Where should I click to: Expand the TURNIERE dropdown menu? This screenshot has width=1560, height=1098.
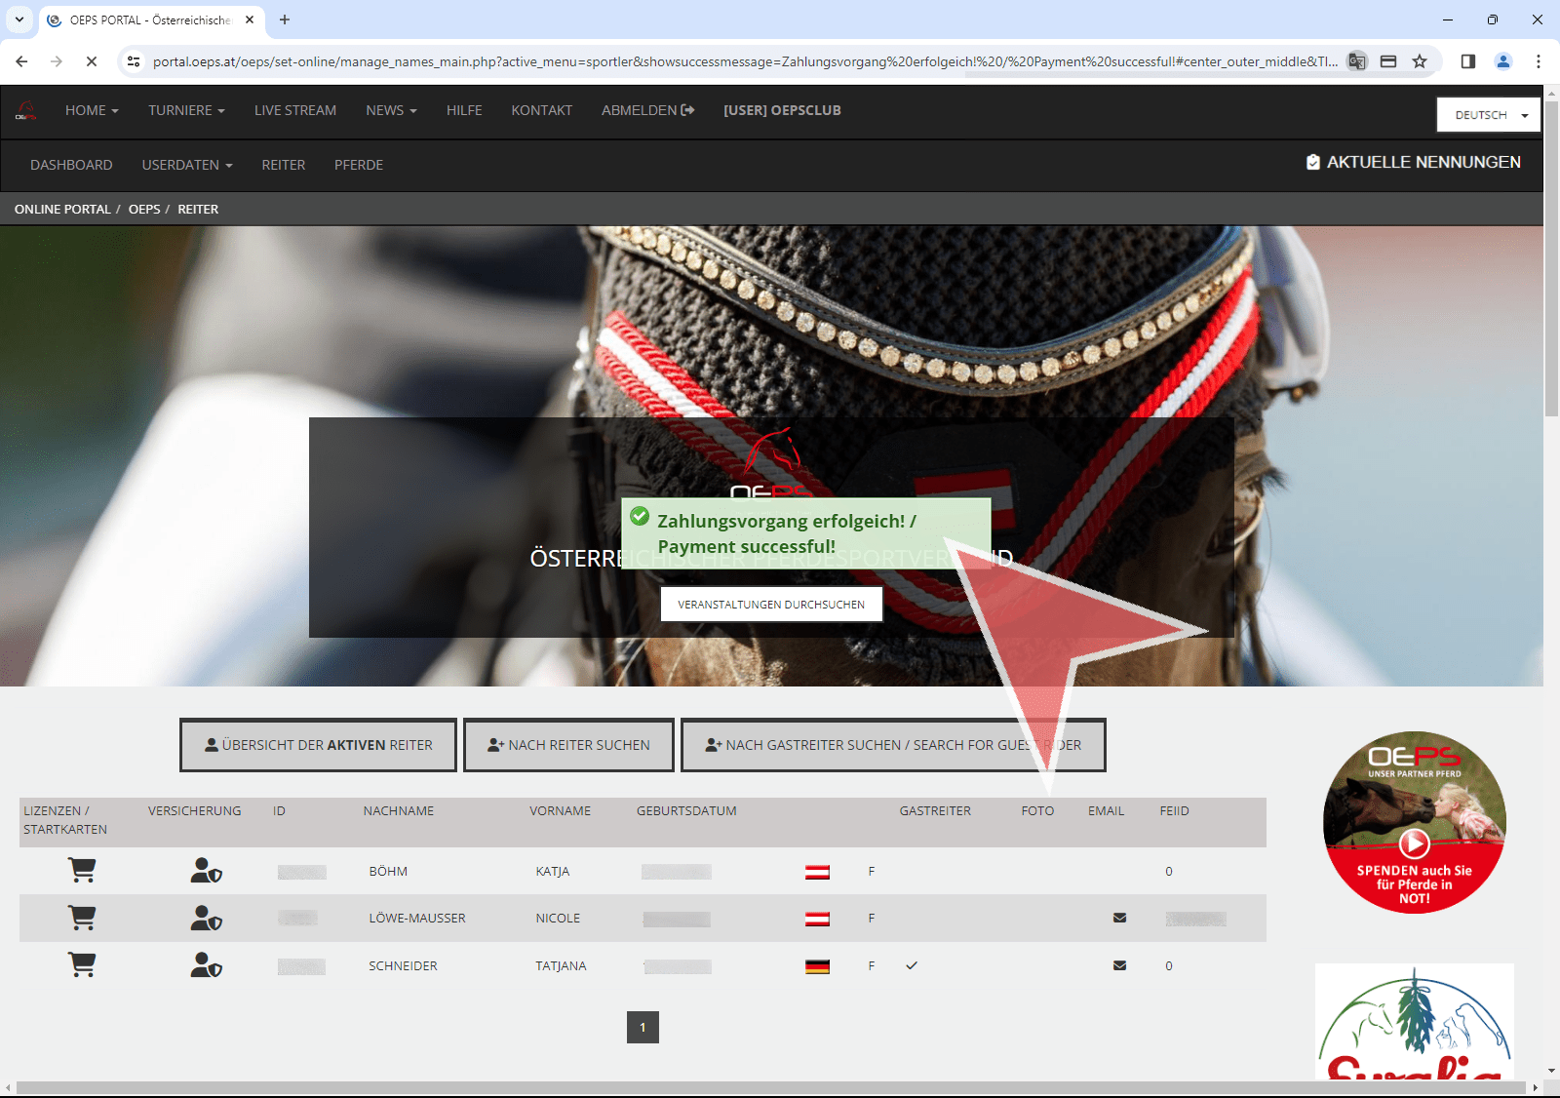click(x=186, y=111)
